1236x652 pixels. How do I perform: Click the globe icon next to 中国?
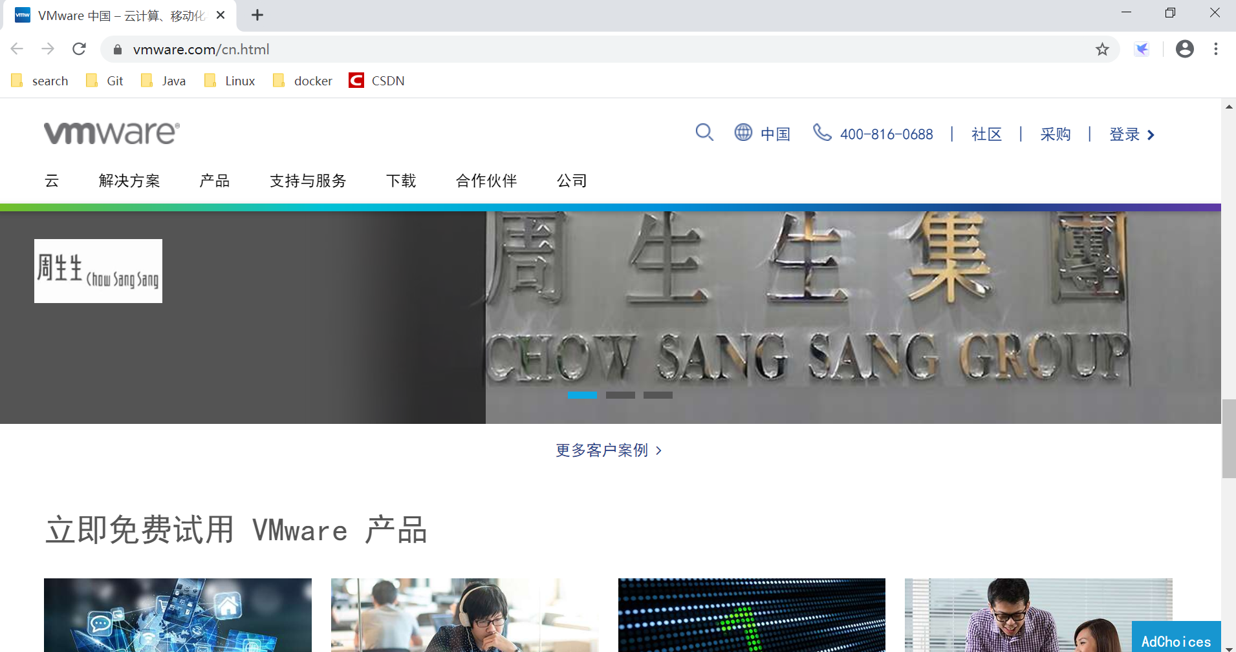click(x=744, y=133)
